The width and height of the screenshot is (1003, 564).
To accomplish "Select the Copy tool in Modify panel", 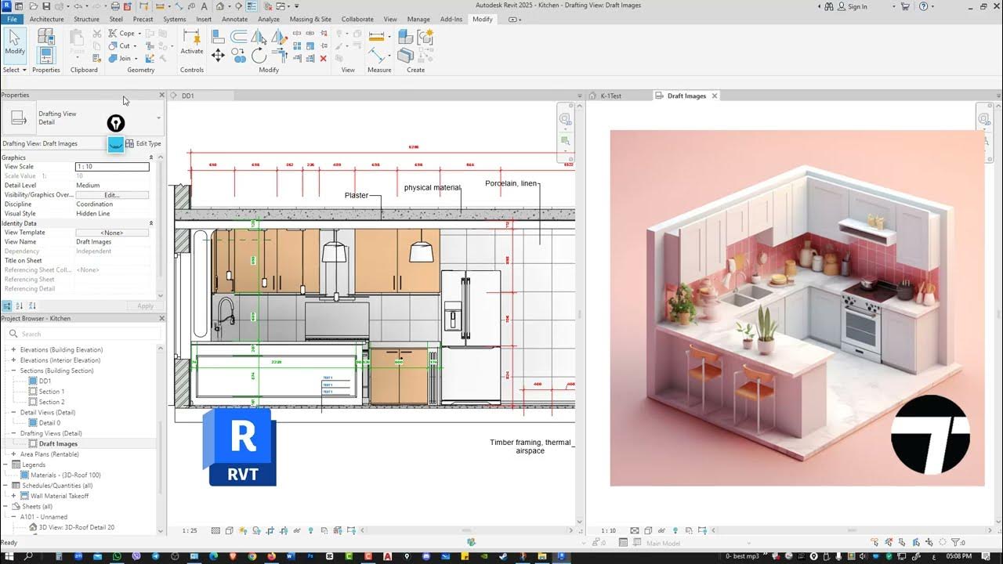I will pyautogui.click(x=238, y=55).
